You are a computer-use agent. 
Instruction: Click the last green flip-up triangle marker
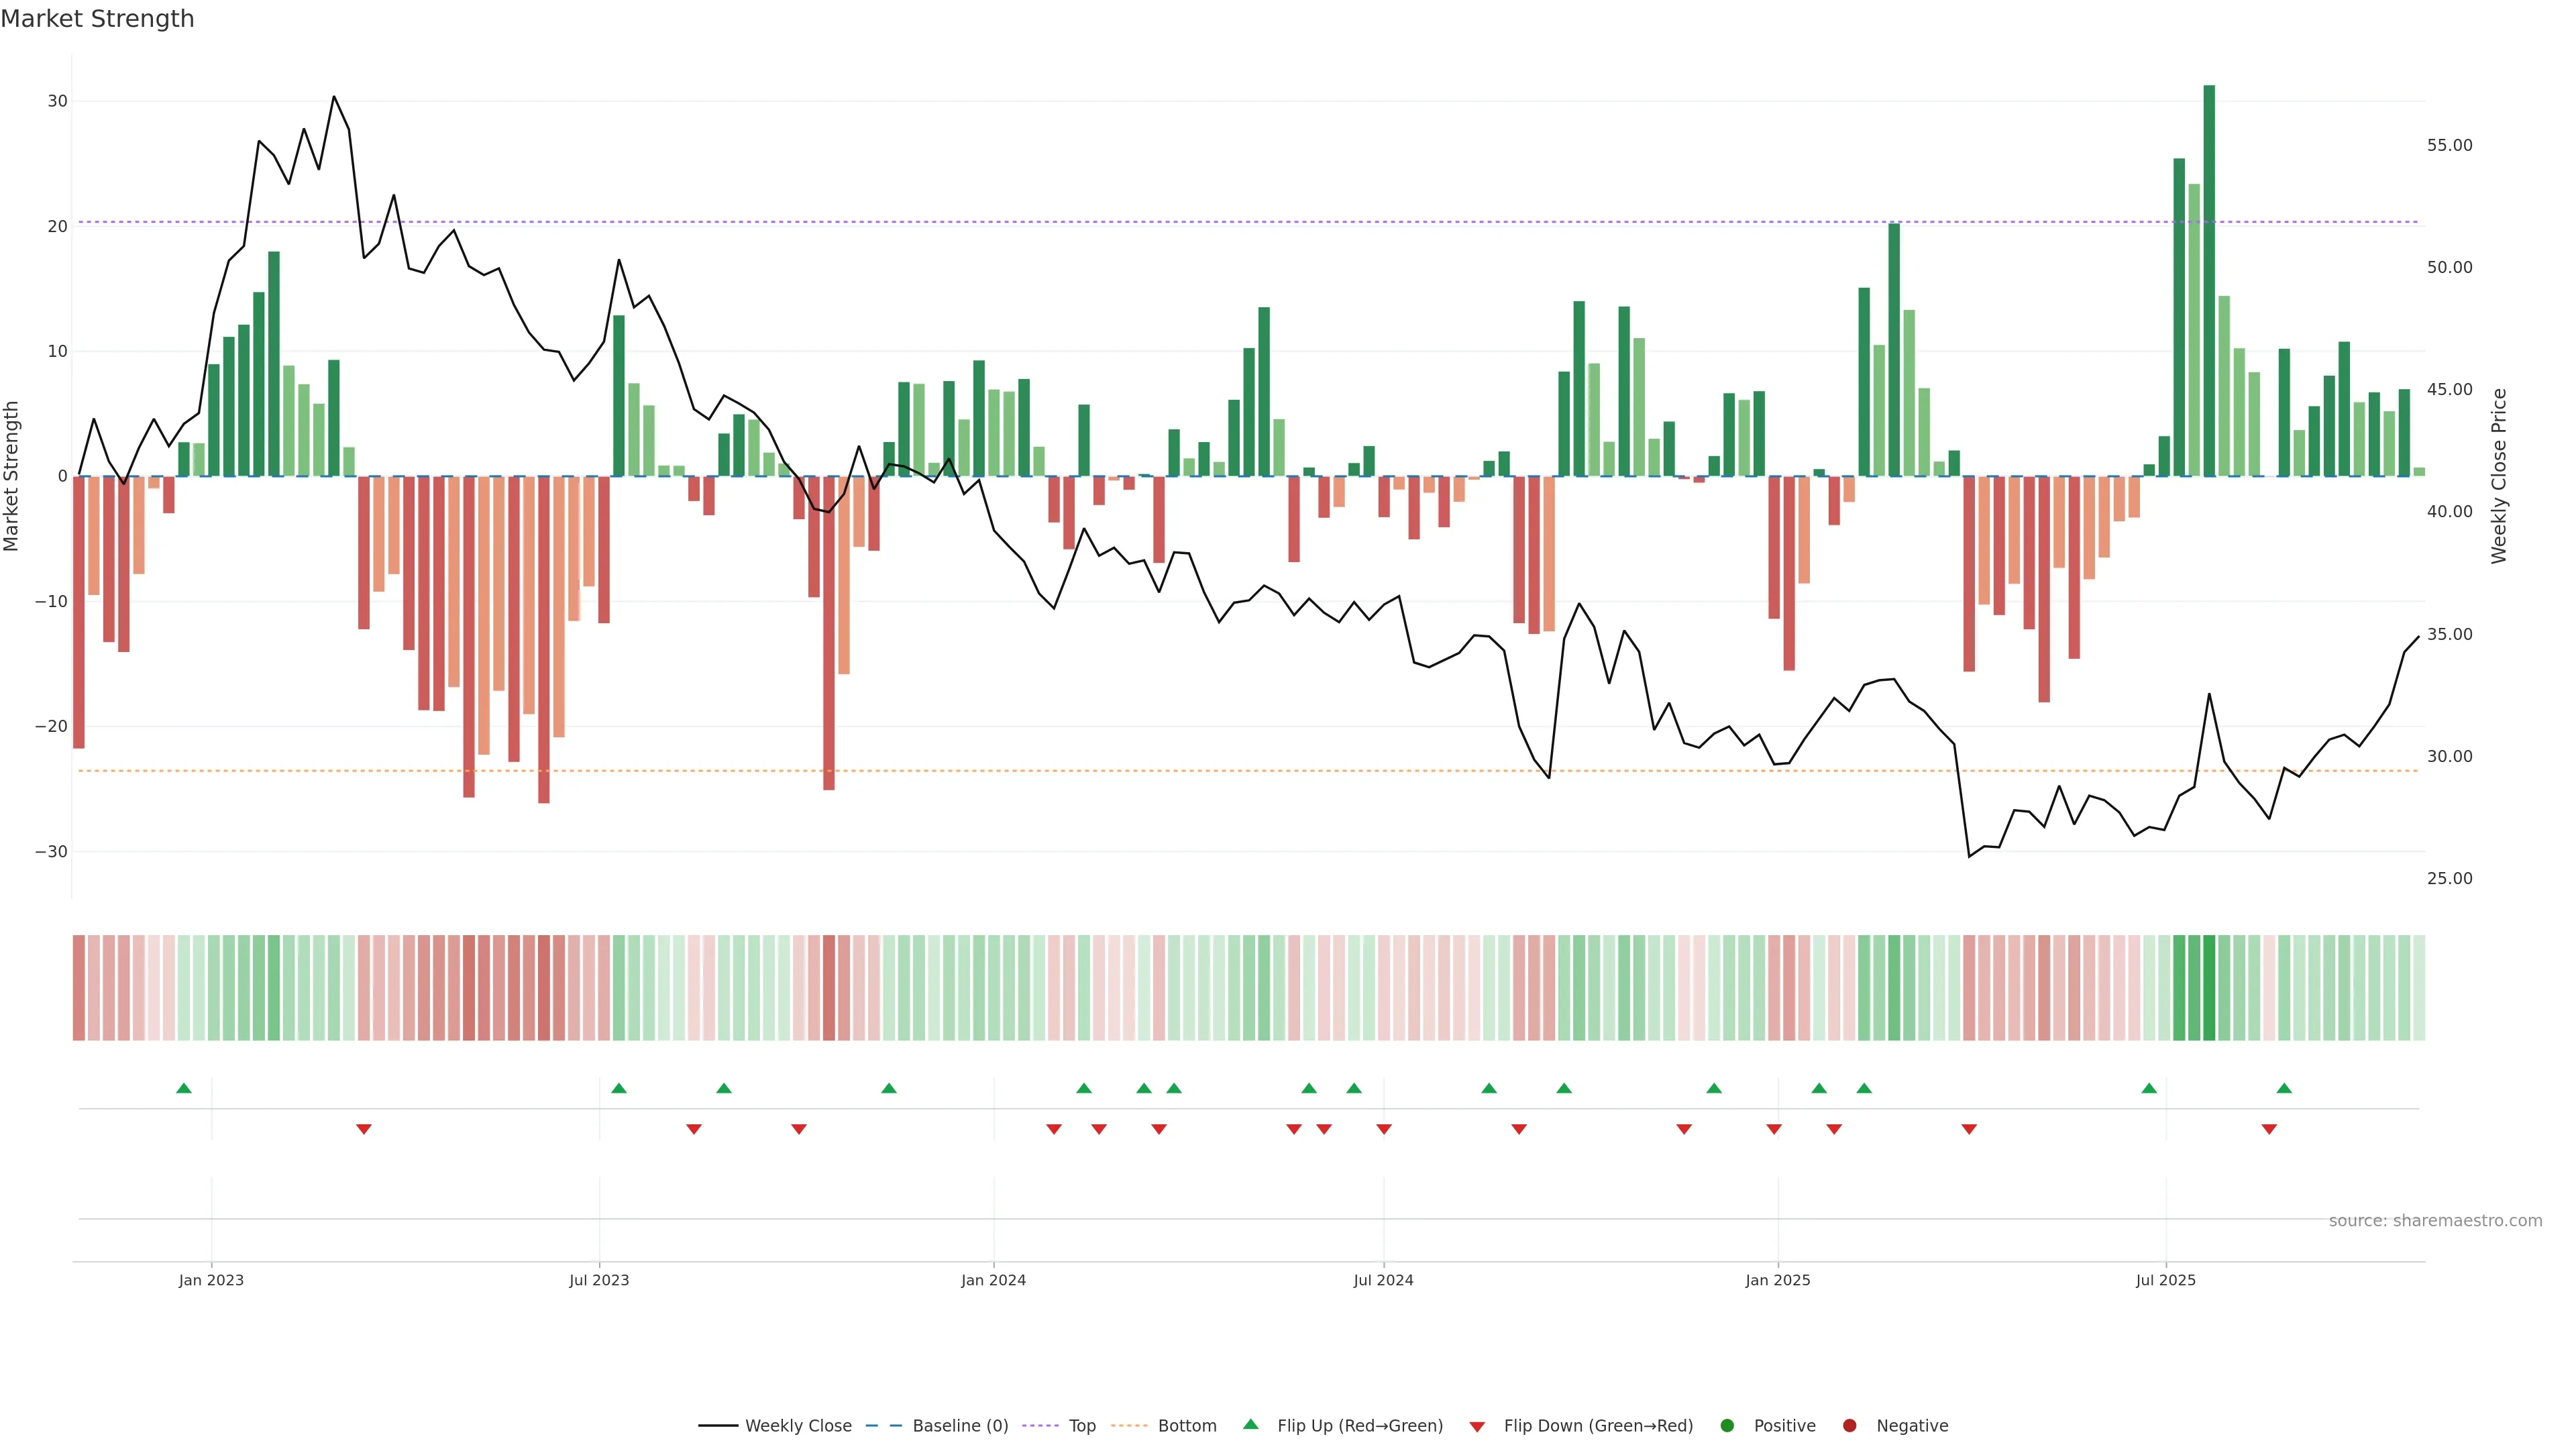tap(2284, 1088)
